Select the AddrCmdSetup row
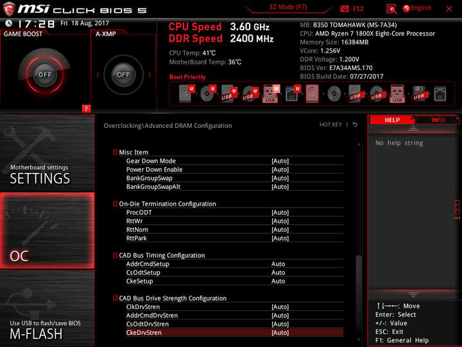The image size is (462, 347). click(x=235, y=264)
